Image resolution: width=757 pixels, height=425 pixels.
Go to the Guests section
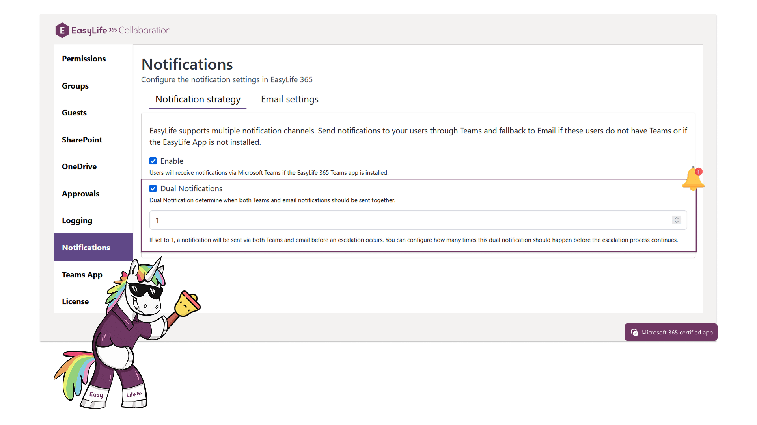[74, 113]
